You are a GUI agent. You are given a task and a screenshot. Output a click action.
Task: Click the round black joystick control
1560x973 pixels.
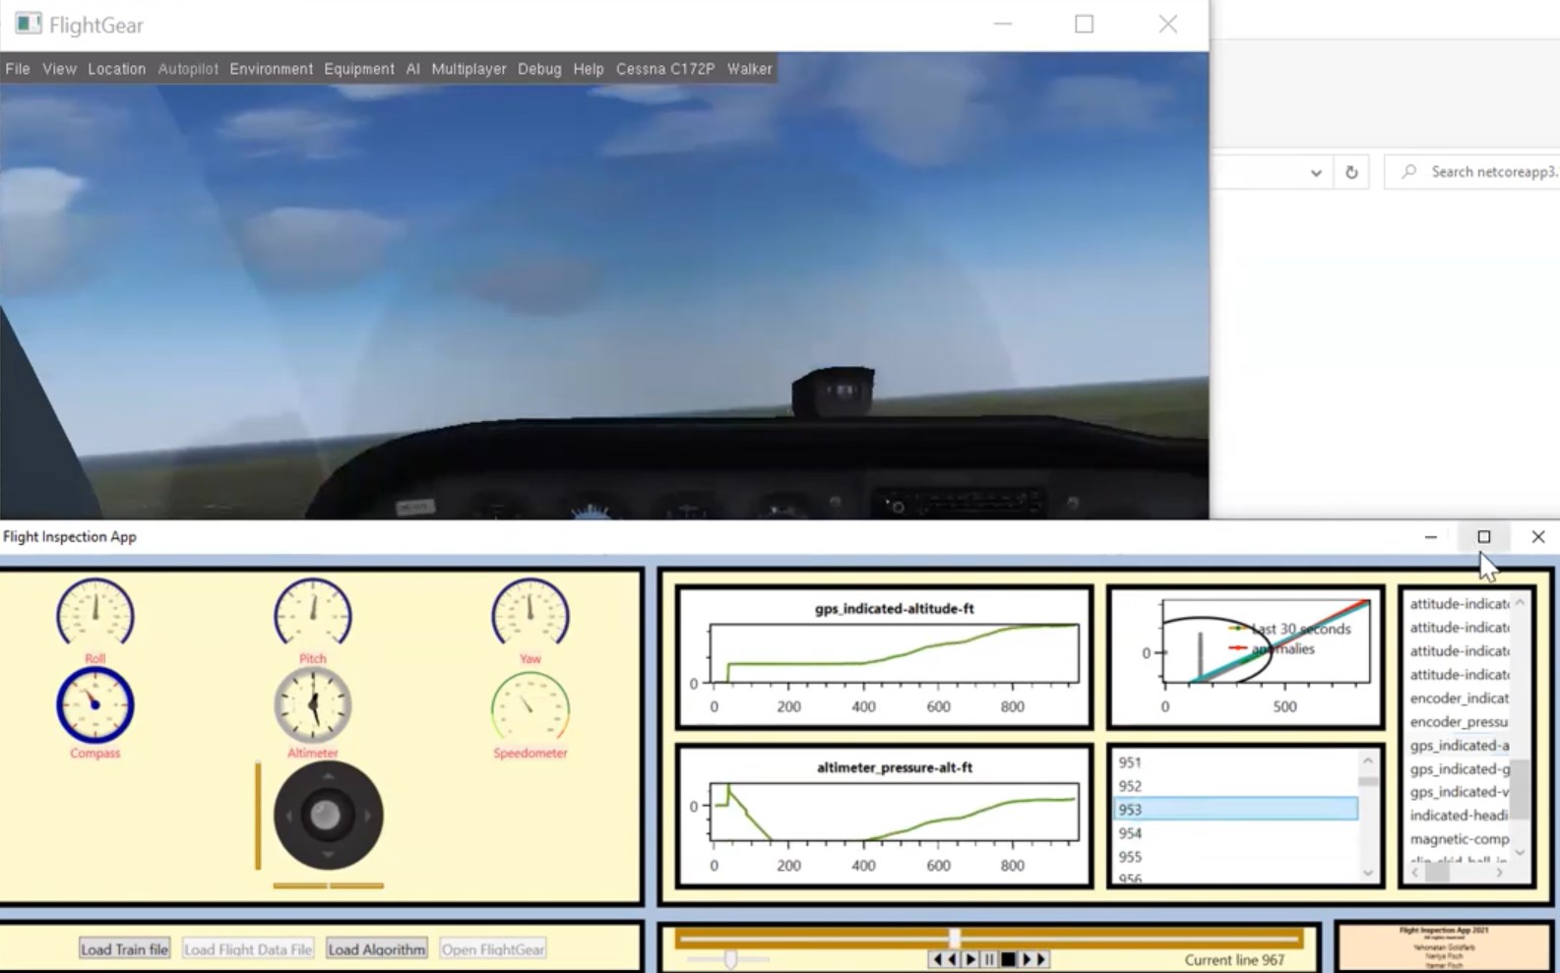(328, 815)
